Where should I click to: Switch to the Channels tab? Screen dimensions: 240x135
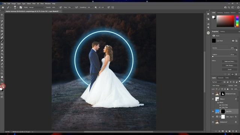coord(220,78)
